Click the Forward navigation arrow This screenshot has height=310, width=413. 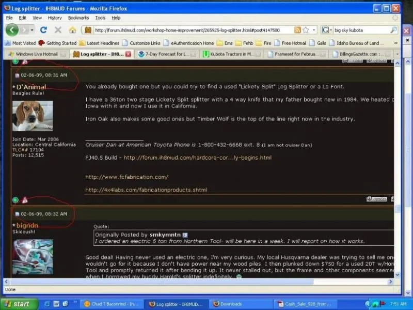(x=24, y=30)
